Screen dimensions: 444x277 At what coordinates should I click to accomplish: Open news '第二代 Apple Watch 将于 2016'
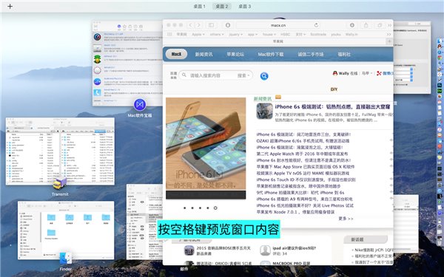click(x=302, y=154)
